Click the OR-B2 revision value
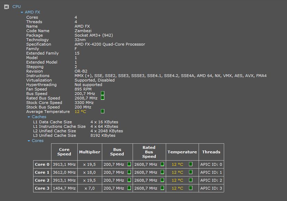Image resolution: width=287 pixels, height=201 pixels. click(x=81, y=71)
